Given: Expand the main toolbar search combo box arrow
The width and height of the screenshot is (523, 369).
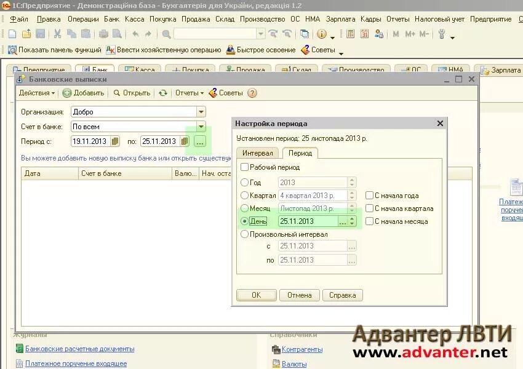Looking at the screenshot, I should (261, 34).
